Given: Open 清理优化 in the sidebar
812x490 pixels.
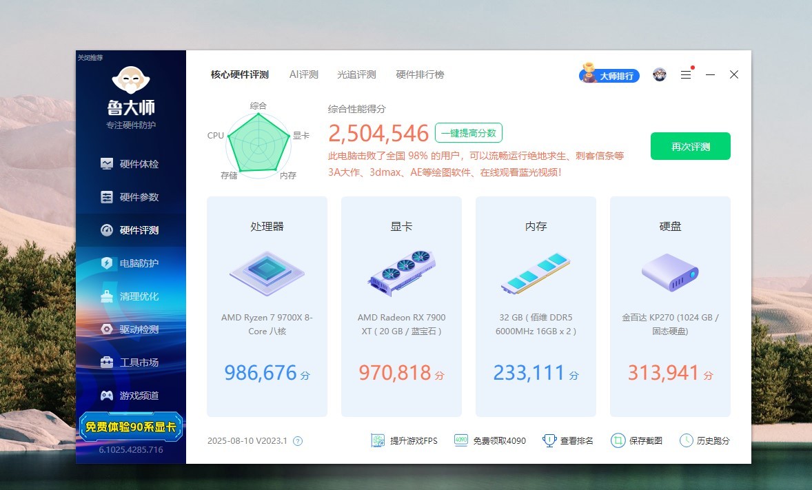Looking at the screenshot, I should pos(130,296).
